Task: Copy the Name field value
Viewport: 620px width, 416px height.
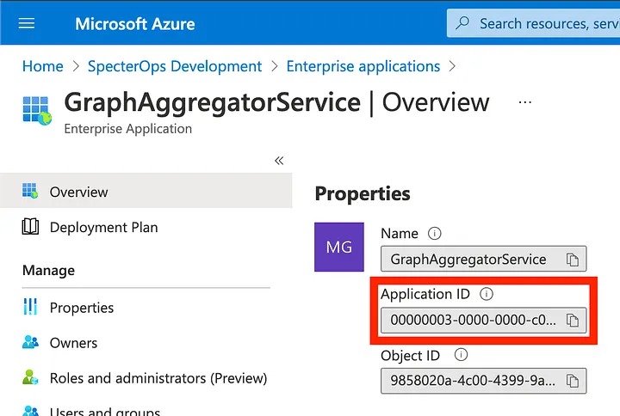Action: coord(572,260)
